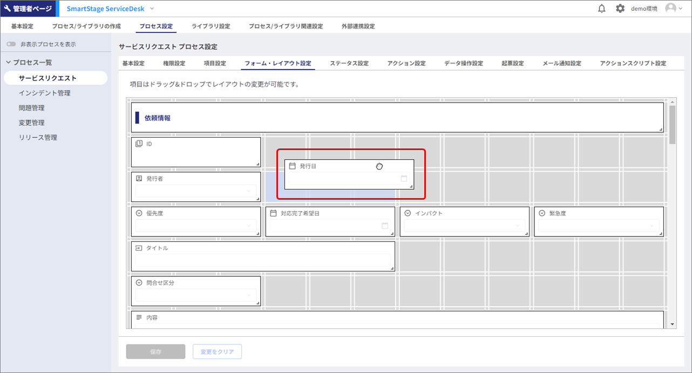Toggle 非表示プロセスを表示 switch
The height and width of the screenshot is (373, 692).
click(11, 44)
